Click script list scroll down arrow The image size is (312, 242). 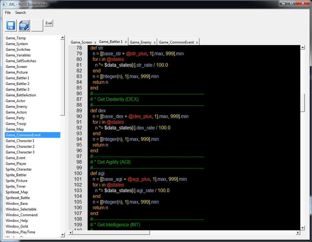pyautogui.click(x=62, y=235)
